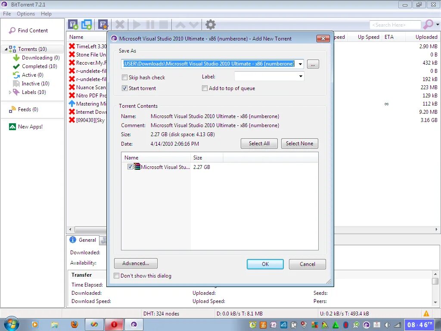Click the browse (...) button
This screenshot has height=331, width=441.
313,64
